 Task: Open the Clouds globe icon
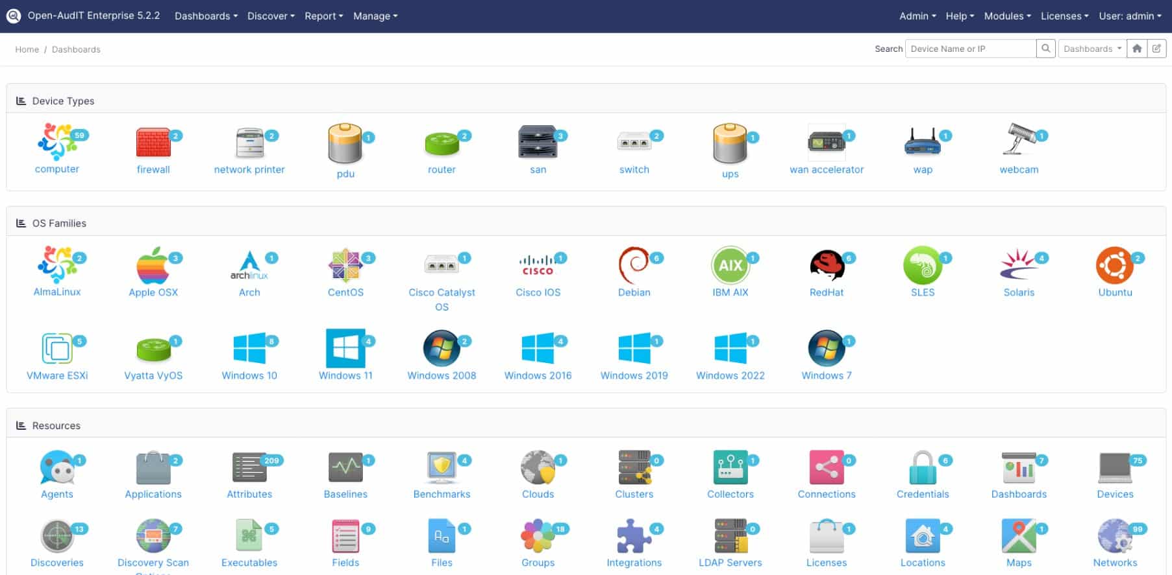538,467
